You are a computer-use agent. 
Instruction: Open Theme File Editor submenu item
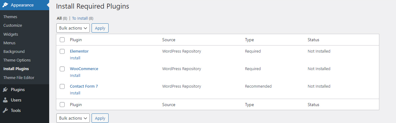19,77
